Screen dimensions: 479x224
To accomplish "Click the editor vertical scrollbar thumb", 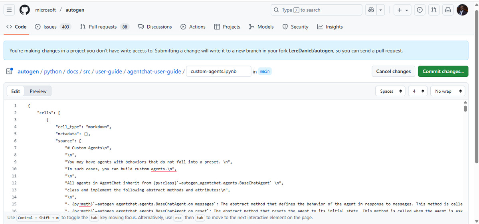I will click(x=465, y=109).
